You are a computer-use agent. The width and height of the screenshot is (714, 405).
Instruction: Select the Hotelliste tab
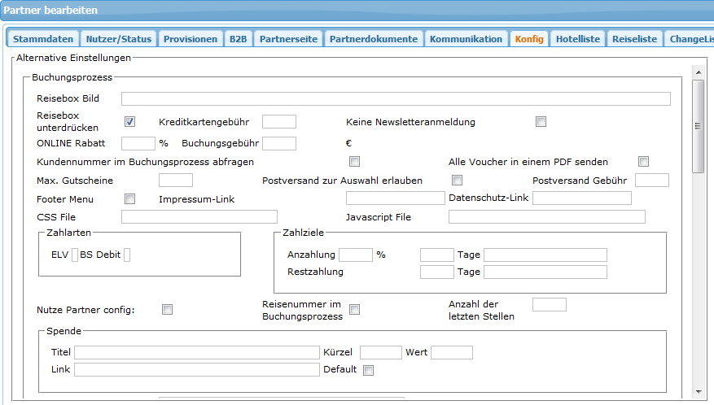click(577, 39)
